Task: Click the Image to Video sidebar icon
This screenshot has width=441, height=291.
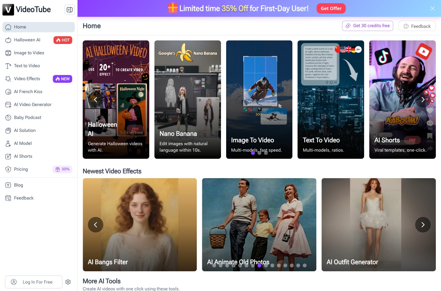Action: pos(8,53)
